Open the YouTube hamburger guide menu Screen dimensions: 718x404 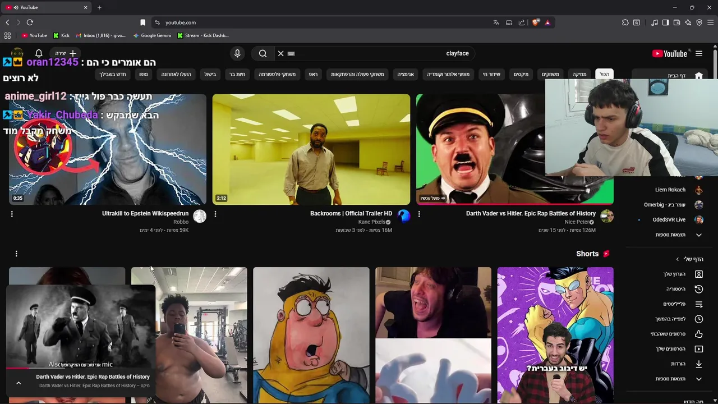699,53
